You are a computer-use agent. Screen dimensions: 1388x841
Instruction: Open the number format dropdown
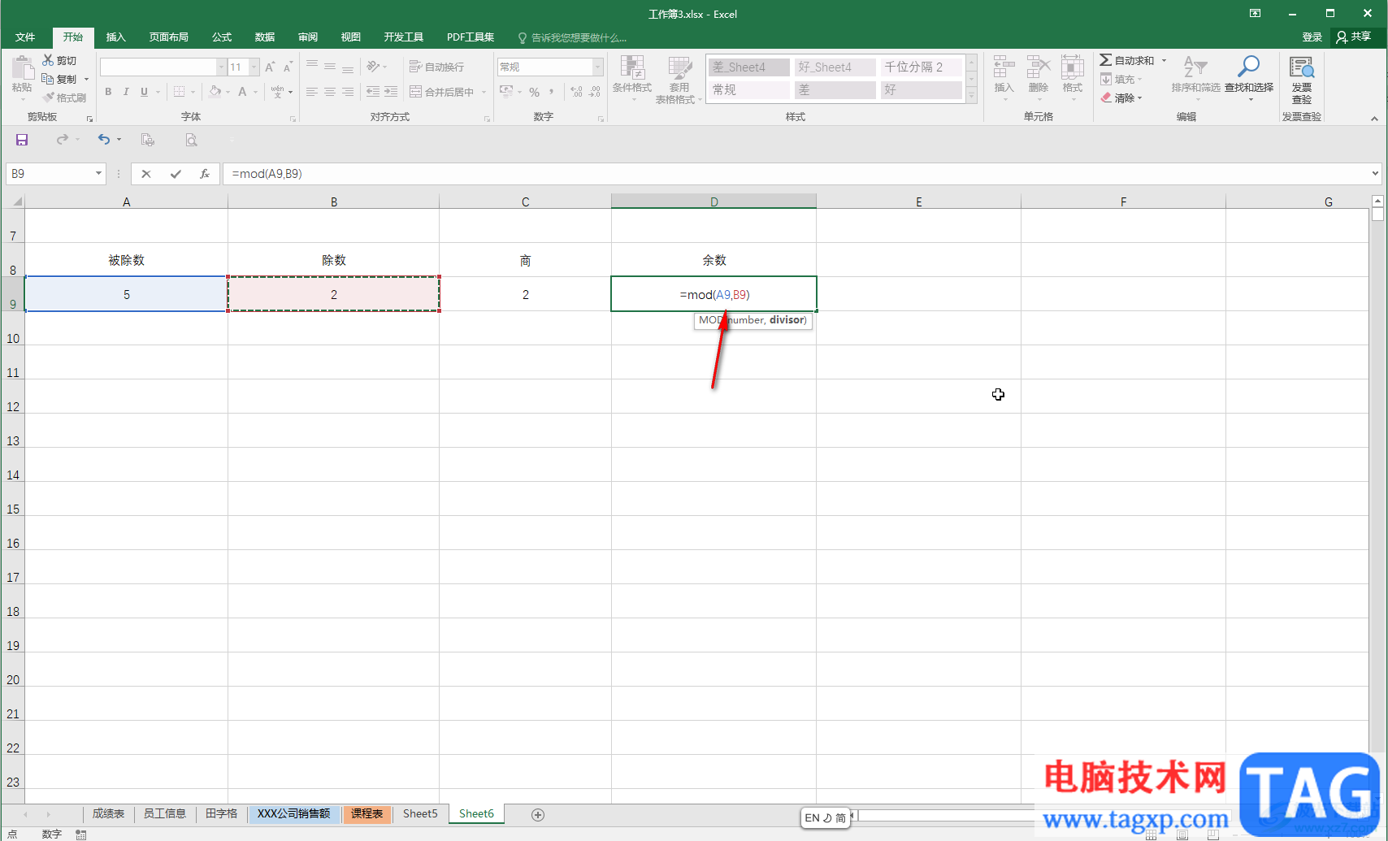click(x=598, y=67)
